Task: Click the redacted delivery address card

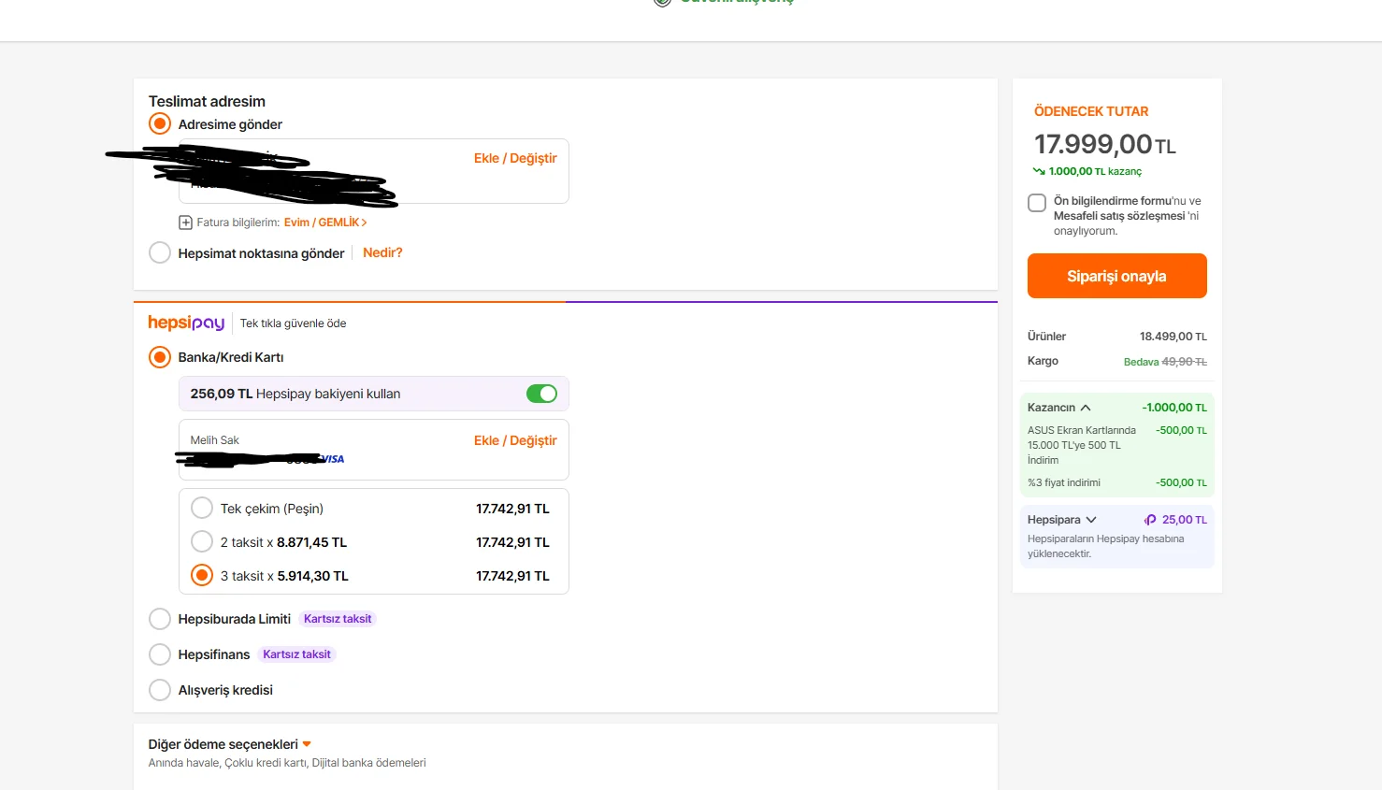Action: 374,171
